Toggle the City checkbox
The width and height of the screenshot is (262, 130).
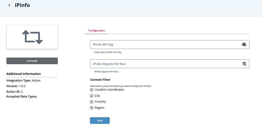(x=92, y=96)
